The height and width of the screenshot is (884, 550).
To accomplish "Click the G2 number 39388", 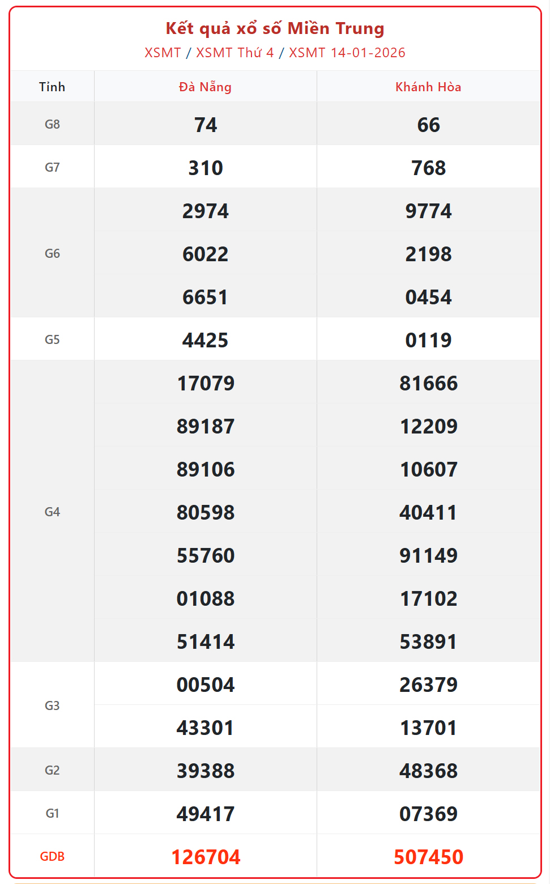I will pyautogui.click(x=206, y=771).
